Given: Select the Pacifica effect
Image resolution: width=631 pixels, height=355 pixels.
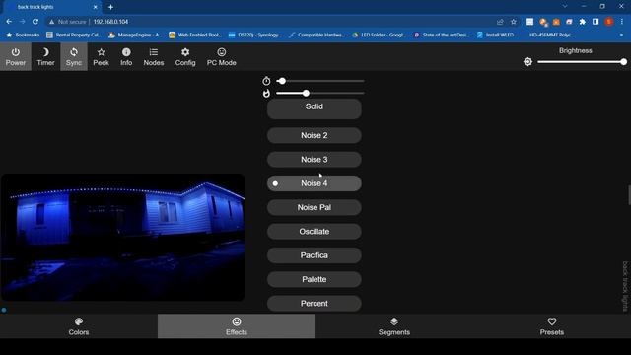Looking at the screenshot, I should [315, 255].
